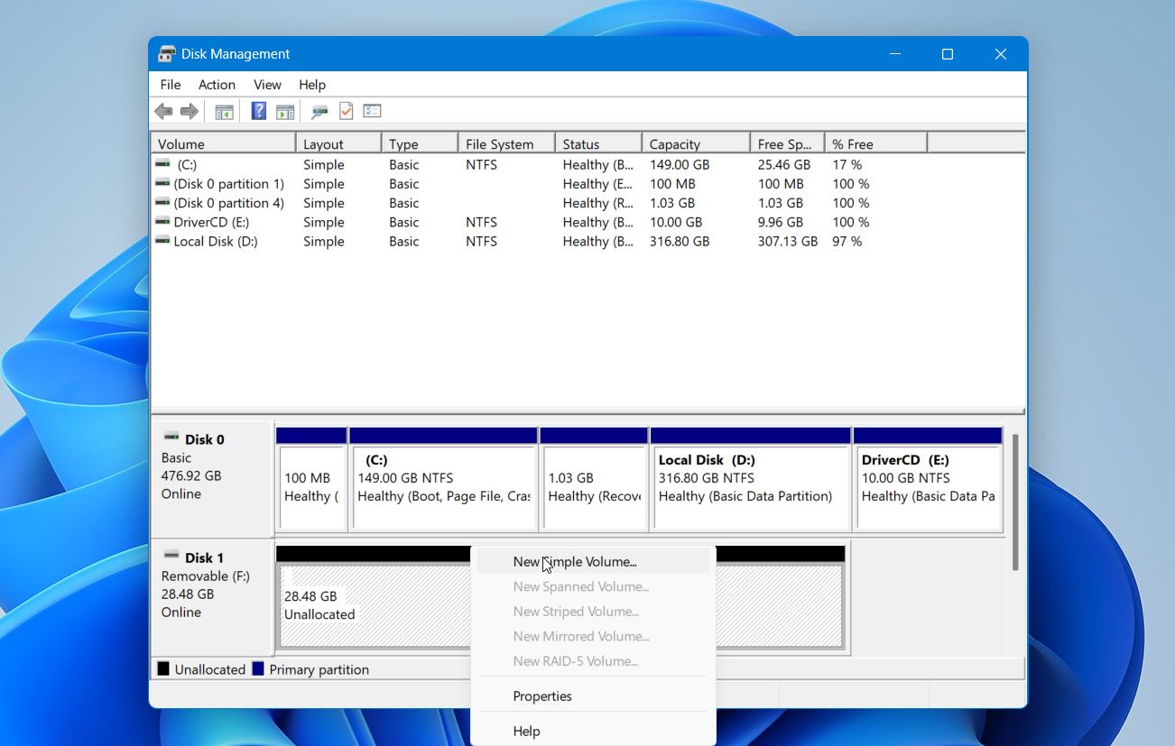
Task: Click the drive icon beside Local Disk (D:) in list
Action: pyautogui.click(x=162, y=241)
